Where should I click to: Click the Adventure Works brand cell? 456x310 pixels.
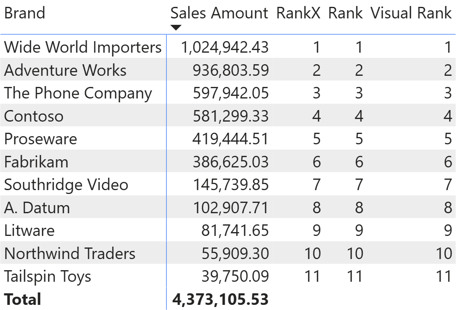click(65, 70)
